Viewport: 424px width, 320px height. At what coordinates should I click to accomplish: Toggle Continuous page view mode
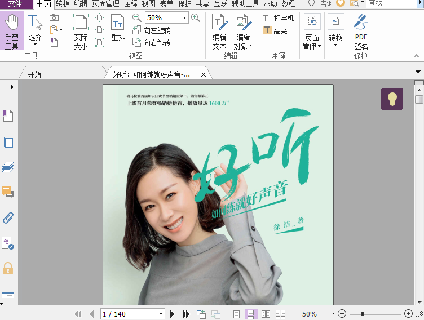coord(251,314)
